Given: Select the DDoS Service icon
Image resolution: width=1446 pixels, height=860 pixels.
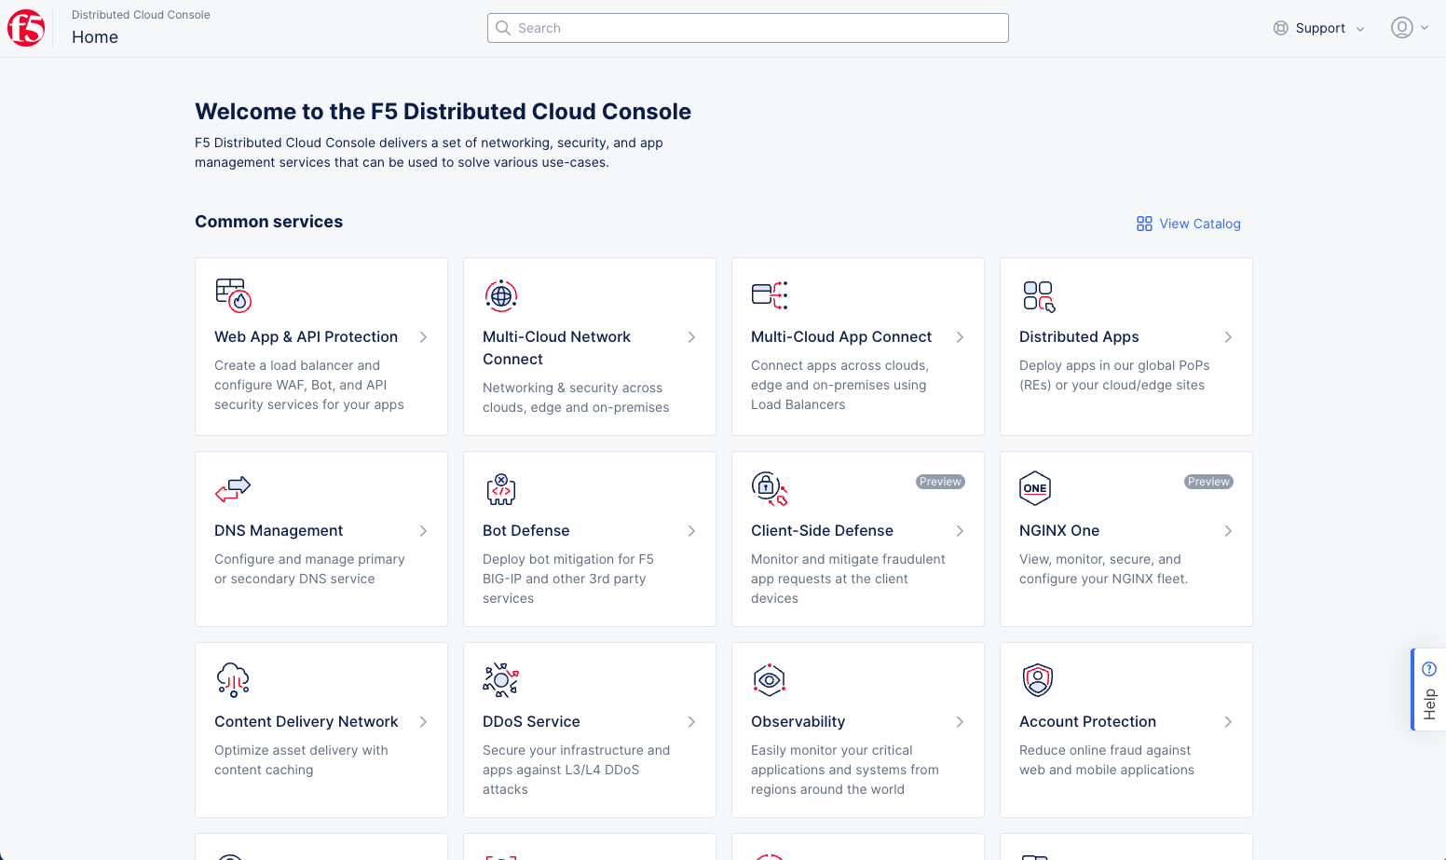Looking at the screenshot, I should pos(500,679).
